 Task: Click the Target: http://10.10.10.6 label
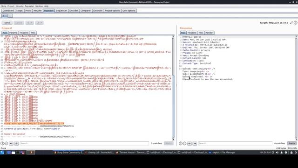coord(274,23)
